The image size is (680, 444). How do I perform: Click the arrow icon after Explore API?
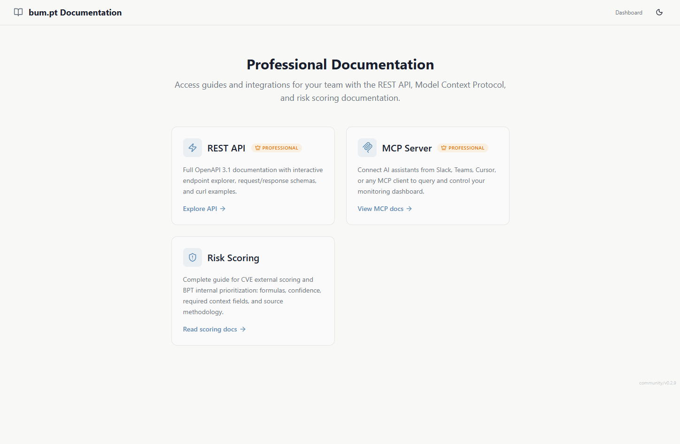coord(223,209)
